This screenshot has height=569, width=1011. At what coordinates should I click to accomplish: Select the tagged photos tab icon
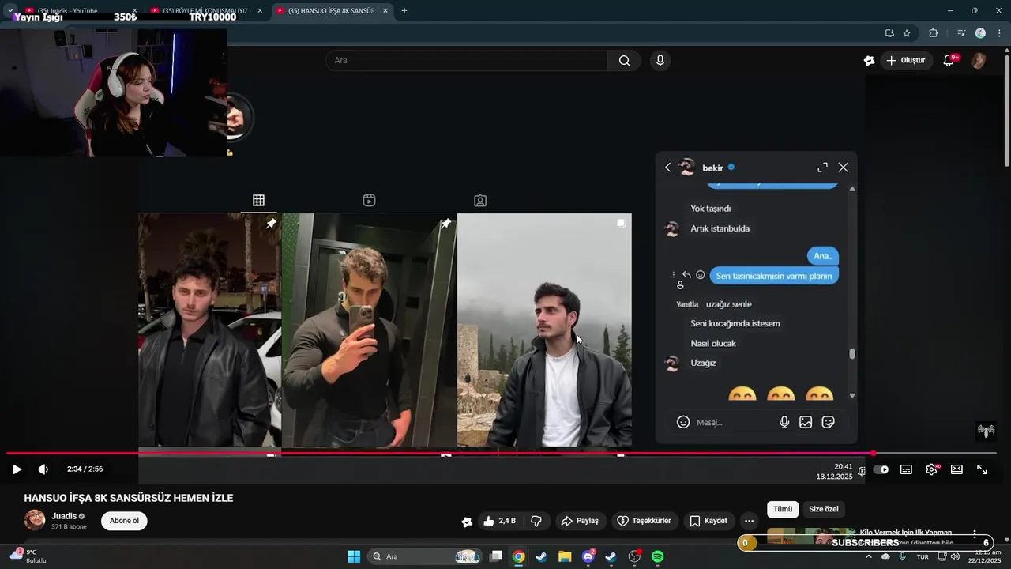[x=480, y=201]
